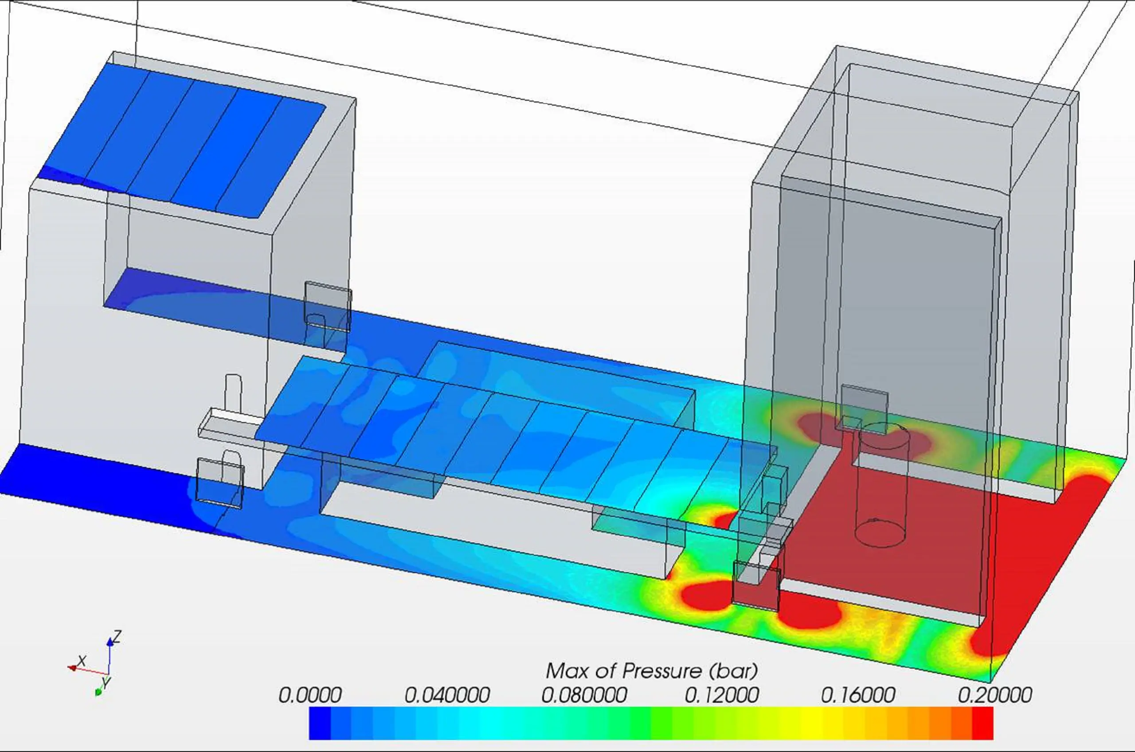Click the 'Max of Pressure (bar)' legend title
The width and height of the screenshot is (1135, 752).
[x=652, y=670]
